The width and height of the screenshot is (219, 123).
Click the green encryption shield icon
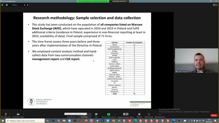2,5
